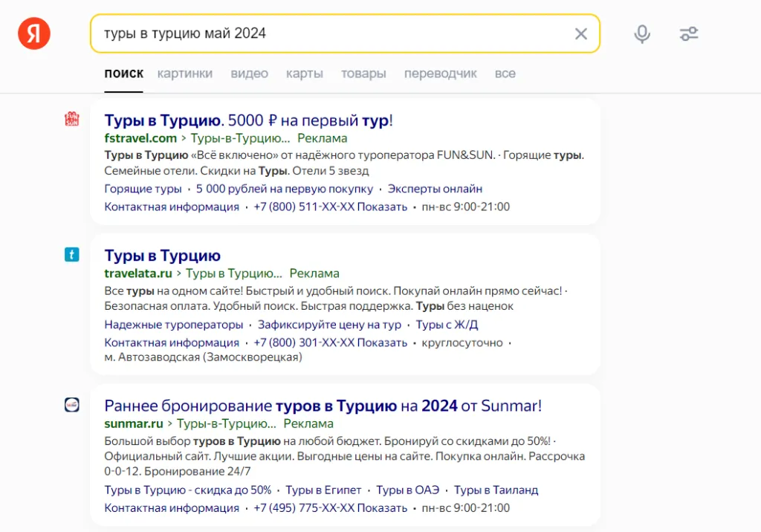Click the Yandex logo icon
This screenshot has width=761, height=532.
(34, 33)
